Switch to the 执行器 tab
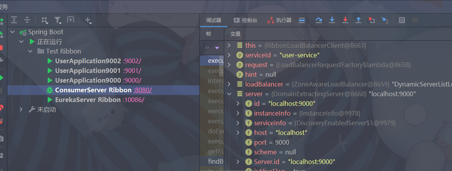The height and width of the screenshot is (171, 452). click(x=280, y=20)
